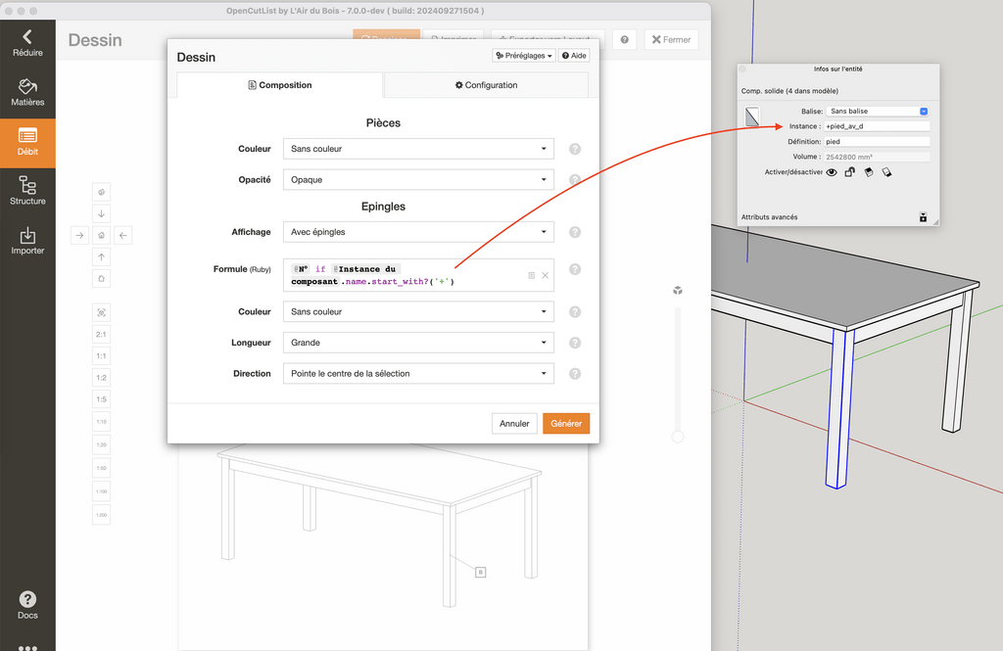Select the house outline view below the up arrow

(101, 279)
